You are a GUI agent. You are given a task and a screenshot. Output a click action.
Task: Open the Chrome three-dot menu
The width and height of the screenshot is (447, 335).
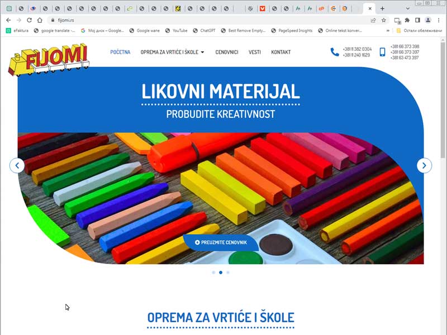(439, 20)
